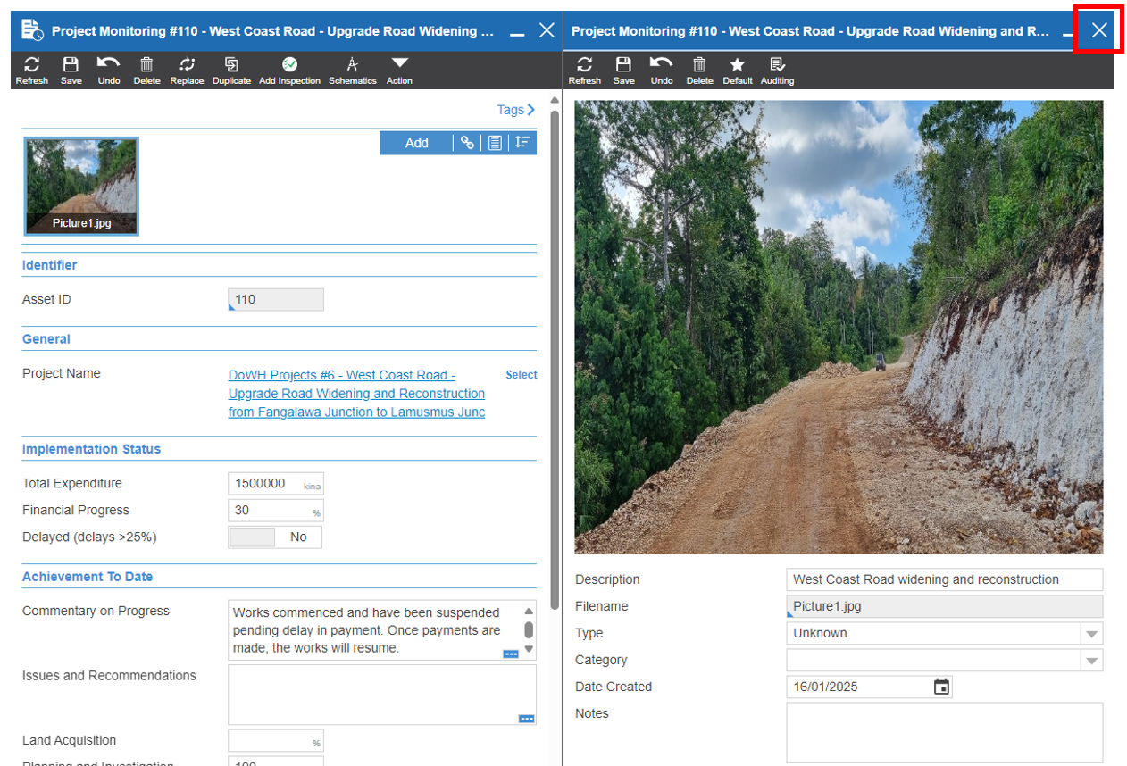Expand the Tags section
Viewport: 1127px width, 766px height.
[x=516, y=110]
